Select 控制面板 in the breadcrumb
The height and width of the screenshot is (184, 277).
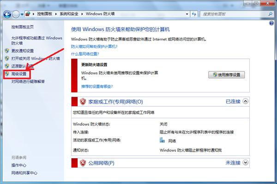pos(44,14)
